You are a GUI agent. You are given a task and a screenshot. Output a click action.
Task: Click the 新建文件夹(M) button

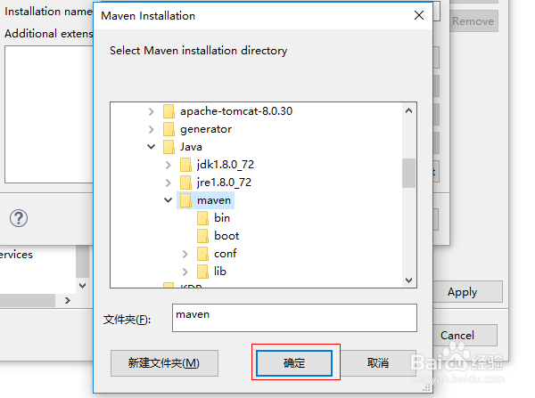(164, 363)
